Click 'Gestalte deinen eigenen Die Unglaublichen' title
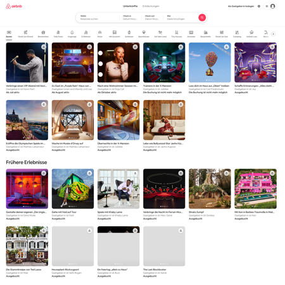285x285 pixels. 26,212
